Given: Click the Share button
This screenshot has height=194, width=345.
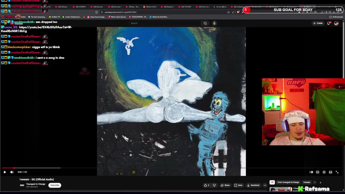Looking at the screenshot, I should 225,185.
